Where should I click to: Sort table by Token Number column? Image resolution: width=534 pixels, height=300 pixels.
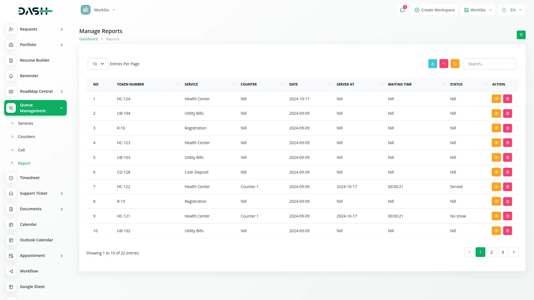(x=130, y=84)
